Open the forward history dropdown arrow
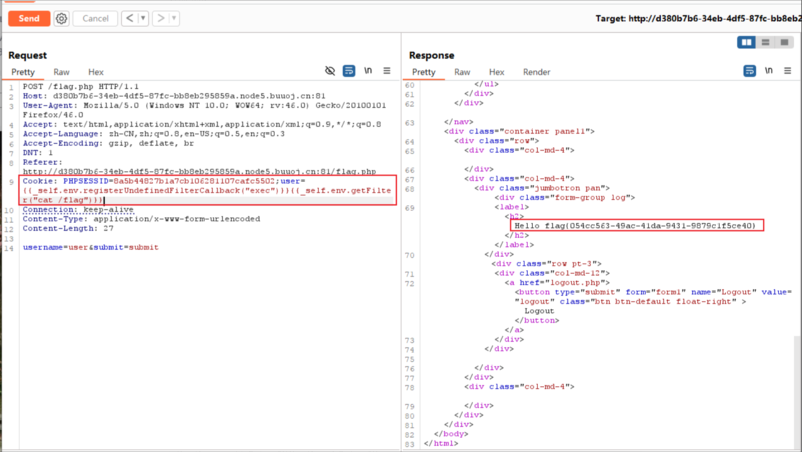Viewport: 802px width, 452px height. point(174,18)
